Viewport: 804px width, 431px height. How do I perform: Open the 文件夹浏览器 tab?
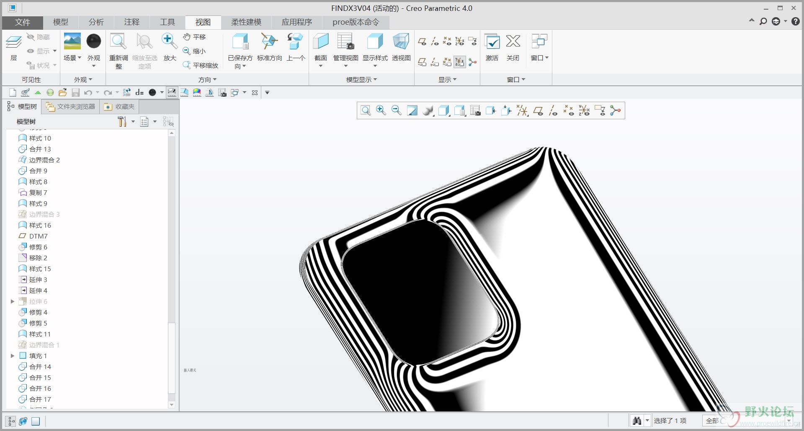click(x=71, y=107)
